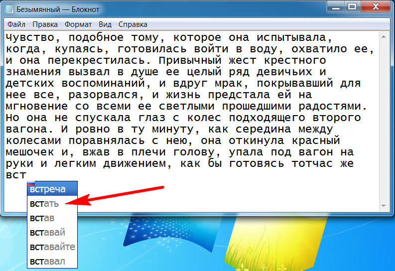Open the Формат menu
The width and height of the screenshot is (395, 271).
[x=78, y=24]
